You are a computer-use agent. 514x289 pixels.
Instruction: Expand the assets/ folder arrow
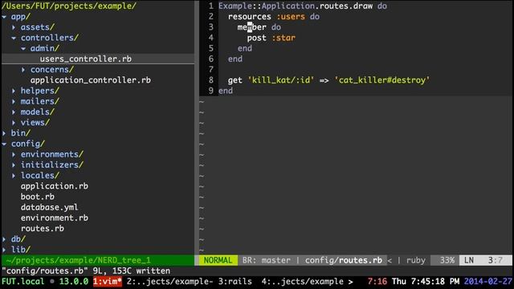coord(14,27)
